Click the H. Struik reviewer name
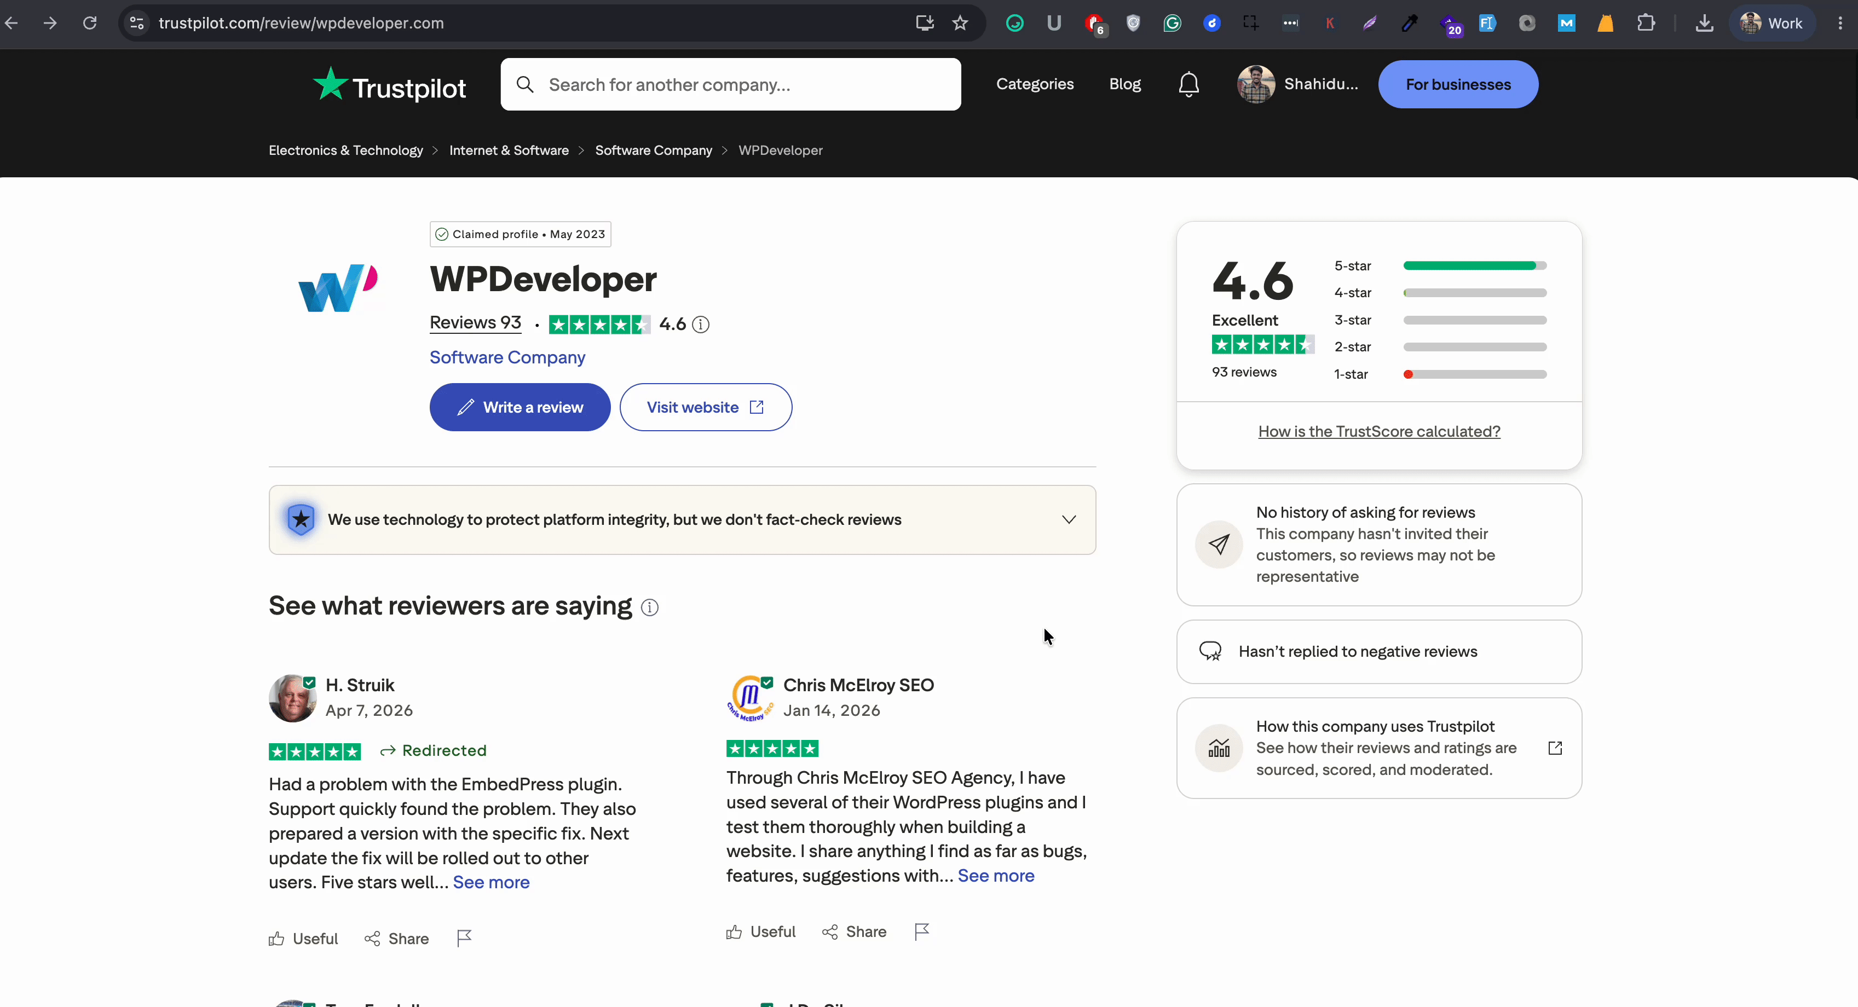Screen dimensions: 1858x1007 360,685
